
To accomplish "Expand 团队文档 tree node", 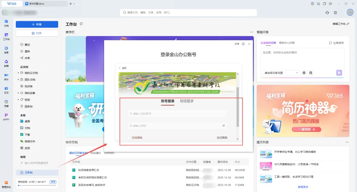I will click(x=19, y=80).
